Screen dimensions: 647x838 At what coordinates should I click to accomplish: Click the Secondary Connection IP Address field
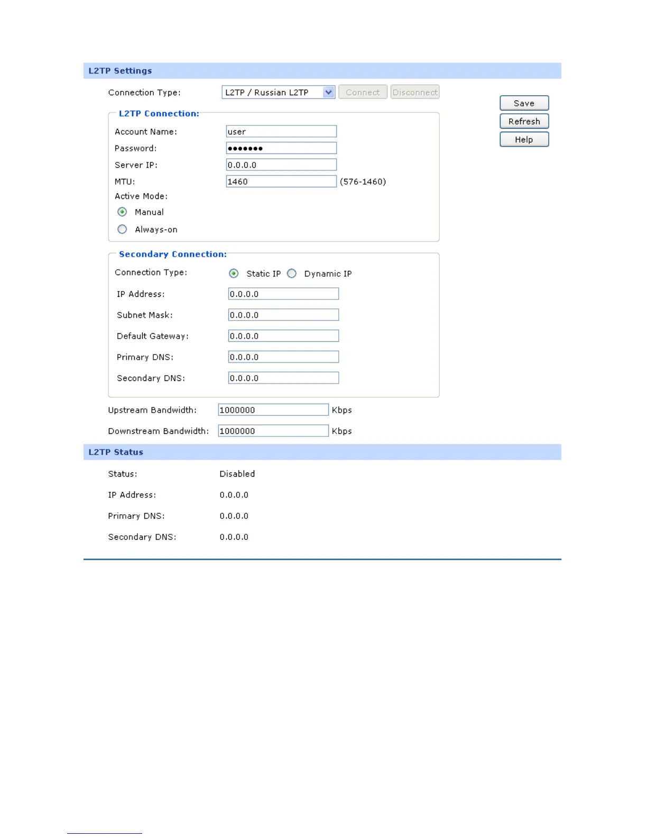[283, 294]
